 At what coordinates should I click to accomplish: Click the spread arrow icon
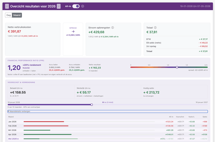click(73, 32)
